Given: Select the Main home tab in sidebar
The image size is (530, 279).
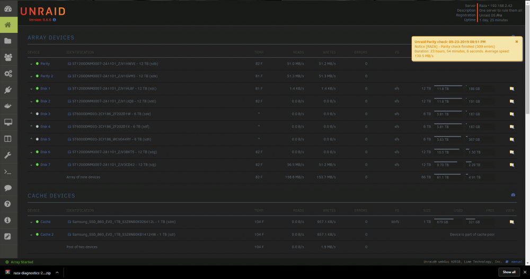Looking at the screenshot, I should pyautogui.click(x=8, y=25).
